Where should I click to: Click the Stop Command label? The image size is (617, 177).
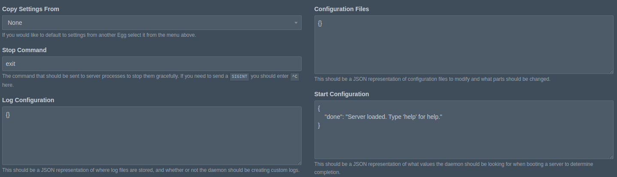[24, 50]
